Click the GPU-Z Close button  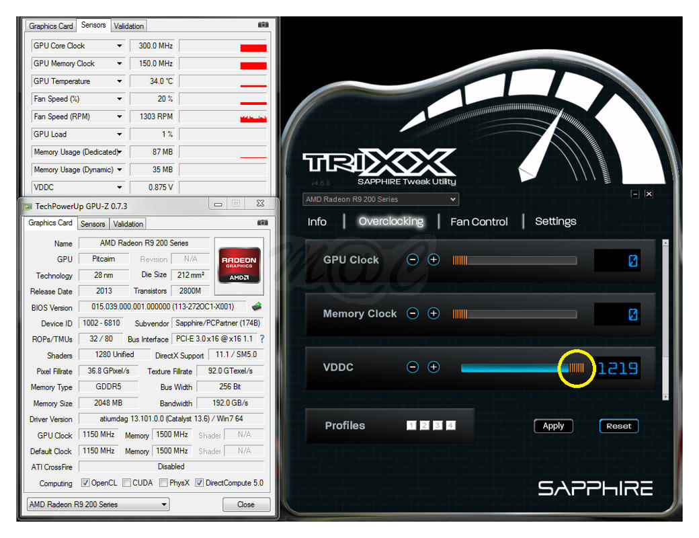point(246,504)
